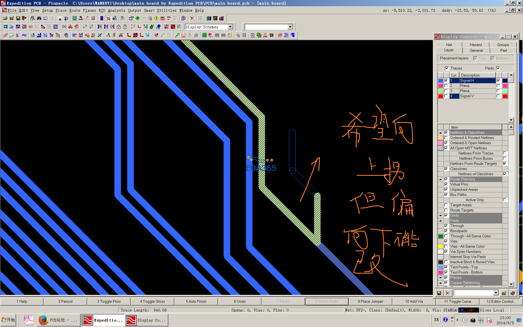
Task: Click the closed padlock Lock icon
Action: [x=119, y=27]
